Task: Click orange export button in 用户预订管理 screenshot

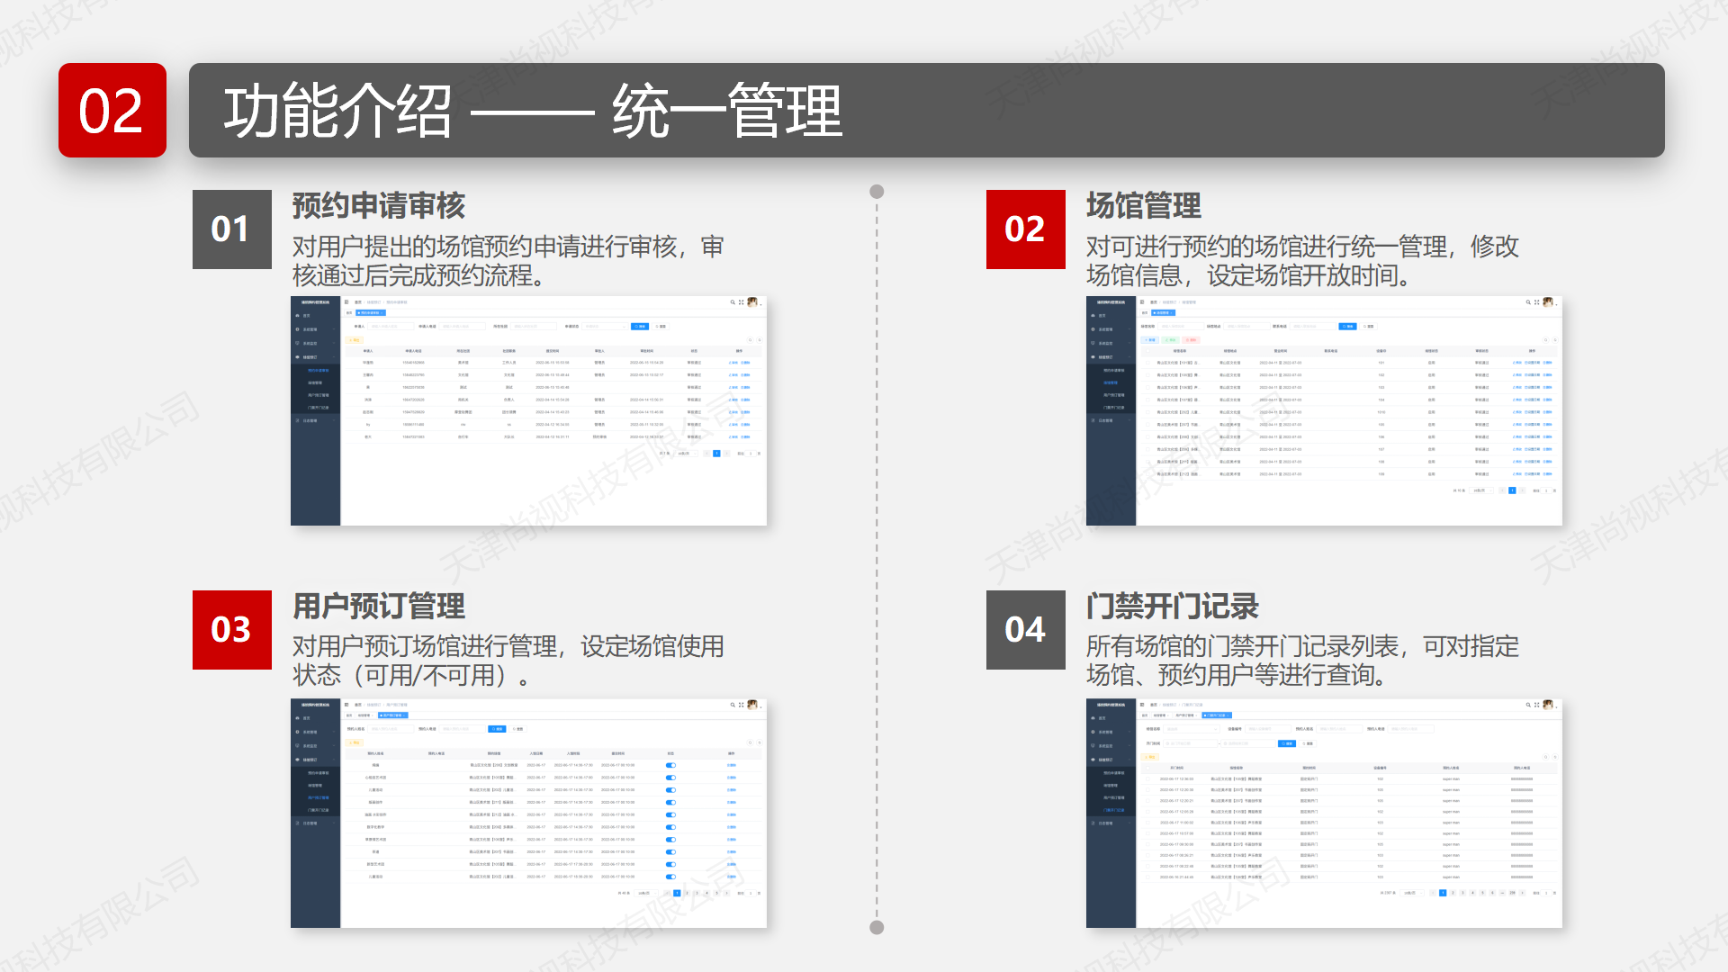Action: pos(355,742)
